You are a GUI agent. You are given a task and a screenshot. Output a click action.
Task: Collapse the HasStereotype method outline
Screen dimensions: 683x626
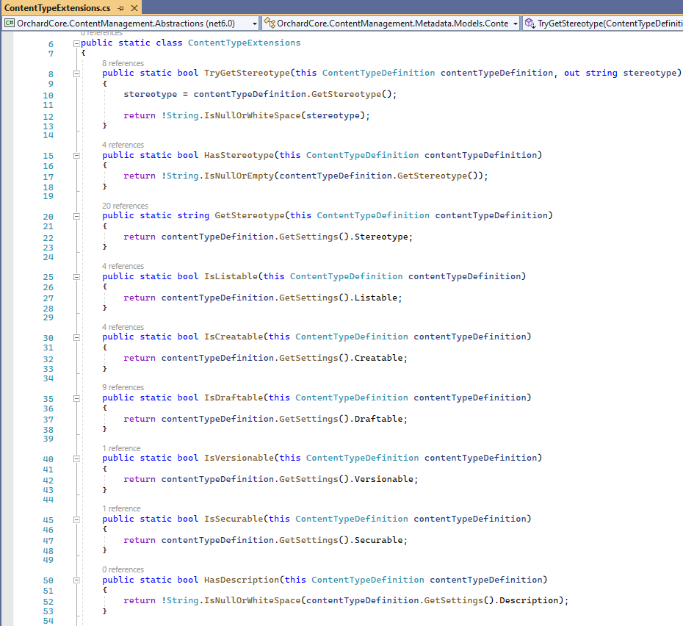pyautogui.click(x=76, y=156)
